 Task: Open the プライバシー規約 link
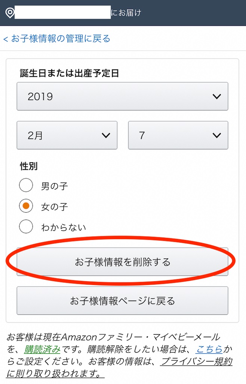coord(196,361)
